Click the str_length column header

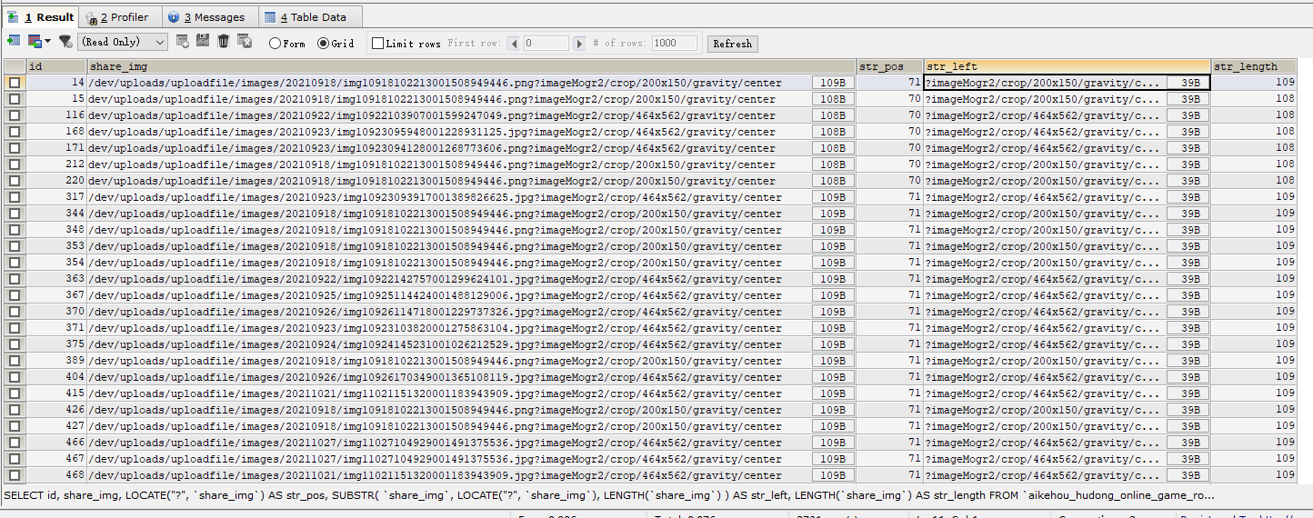pos(1254,66)
